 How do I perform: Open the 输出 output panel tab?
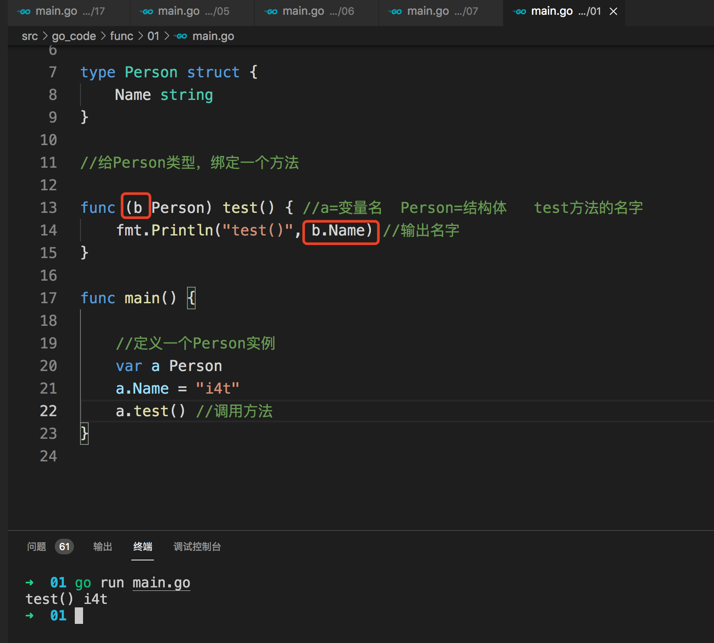[103, 547]
